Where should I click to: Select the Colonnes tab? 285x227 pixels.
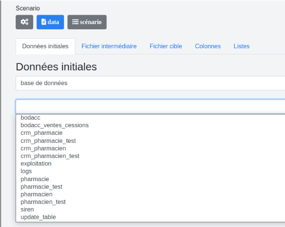click(x=208, y=46)
